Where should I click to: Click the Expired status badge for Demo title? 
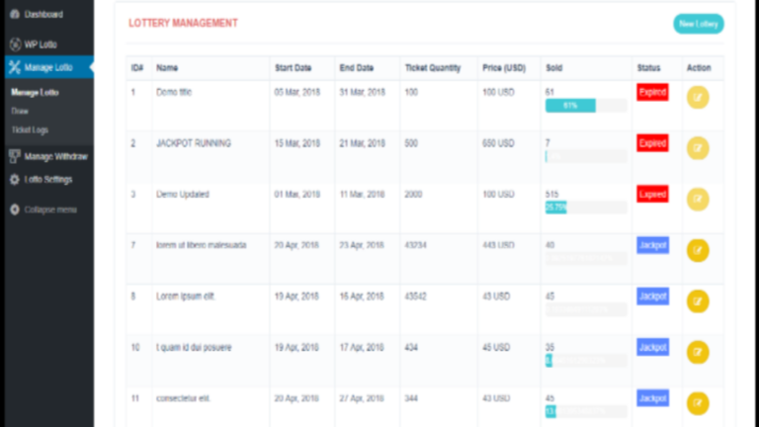tap(652, 92)
